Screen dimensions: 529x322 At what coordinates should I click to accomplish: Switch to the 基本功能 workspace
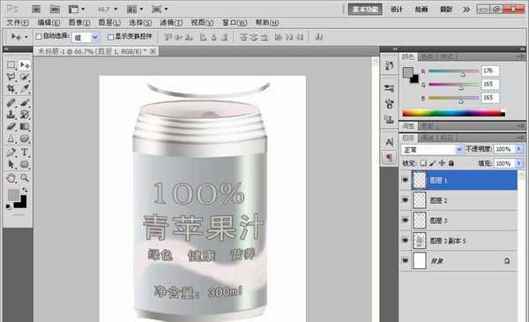365,10
